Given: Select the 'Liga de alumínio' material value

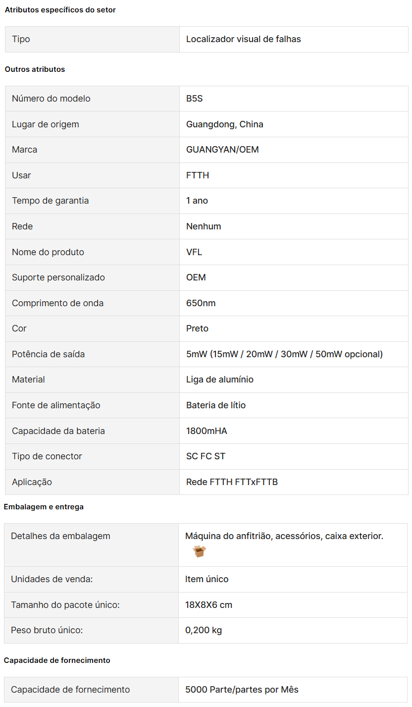Looking at the screenshot, I should [x=220, y=380].
